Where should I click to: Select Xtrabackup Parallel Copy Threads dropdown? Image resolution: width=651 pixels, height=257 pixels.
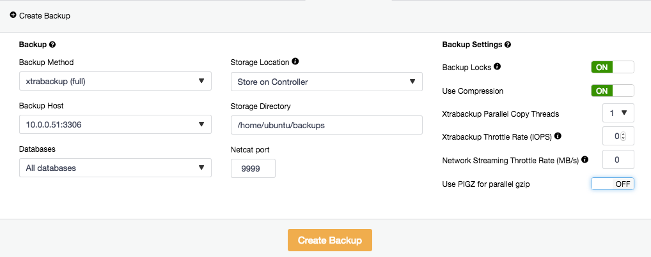(618, 113)
